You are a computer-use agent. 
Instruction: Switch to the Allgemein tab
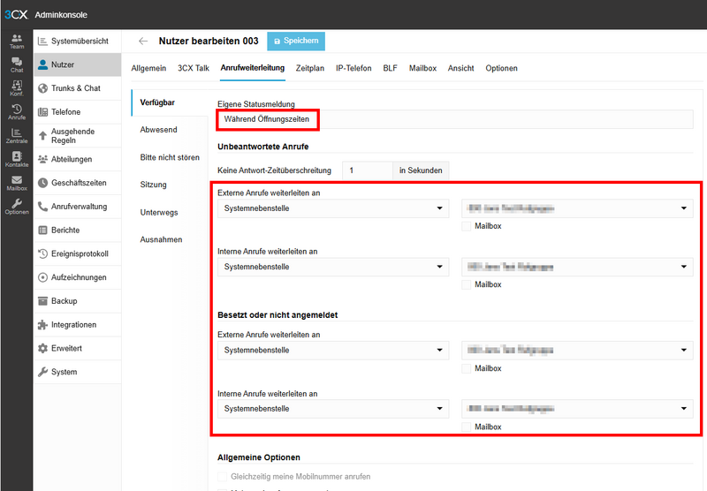148,69
